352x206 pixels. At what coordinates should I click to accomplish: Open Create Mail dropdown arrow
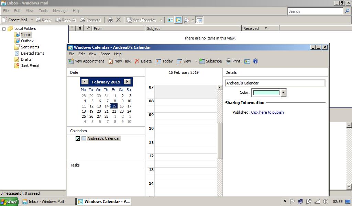(32, 20)
